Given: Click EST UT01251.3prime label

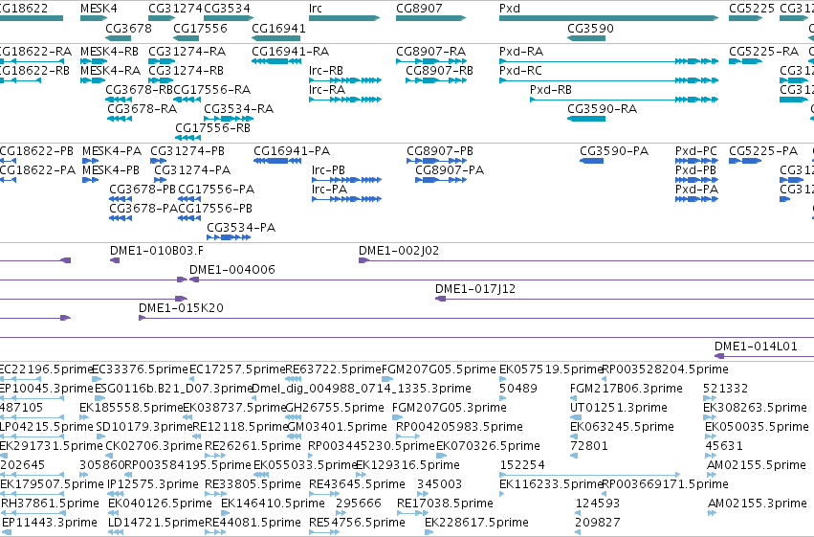Looking at the screenshot, I should coord(618,408).
